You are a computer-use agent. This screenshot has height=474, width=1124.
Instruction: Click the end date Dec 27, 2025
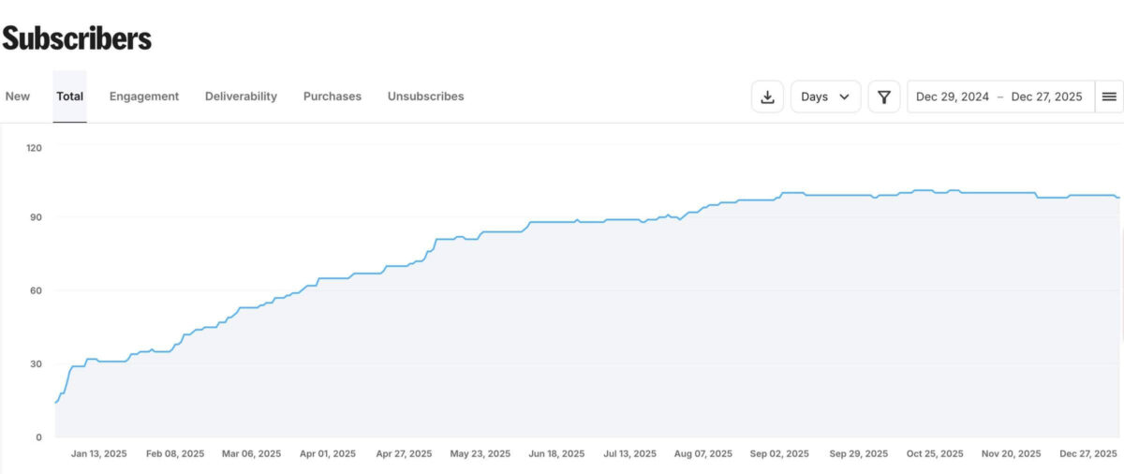tap(1046, 96)
